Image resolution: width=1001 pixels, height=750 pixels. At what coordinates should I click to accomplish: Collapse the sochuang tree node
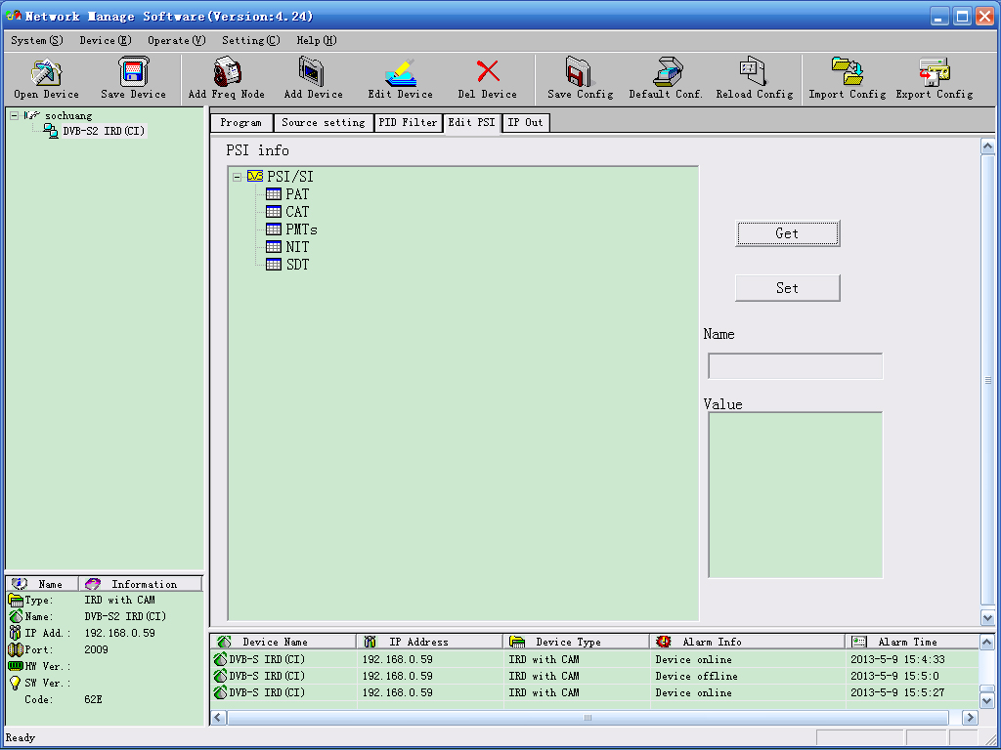point(14,115)
